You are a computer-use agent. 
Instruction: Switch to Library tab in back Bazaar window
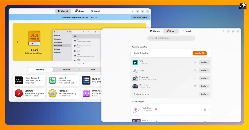pos(79,11)
